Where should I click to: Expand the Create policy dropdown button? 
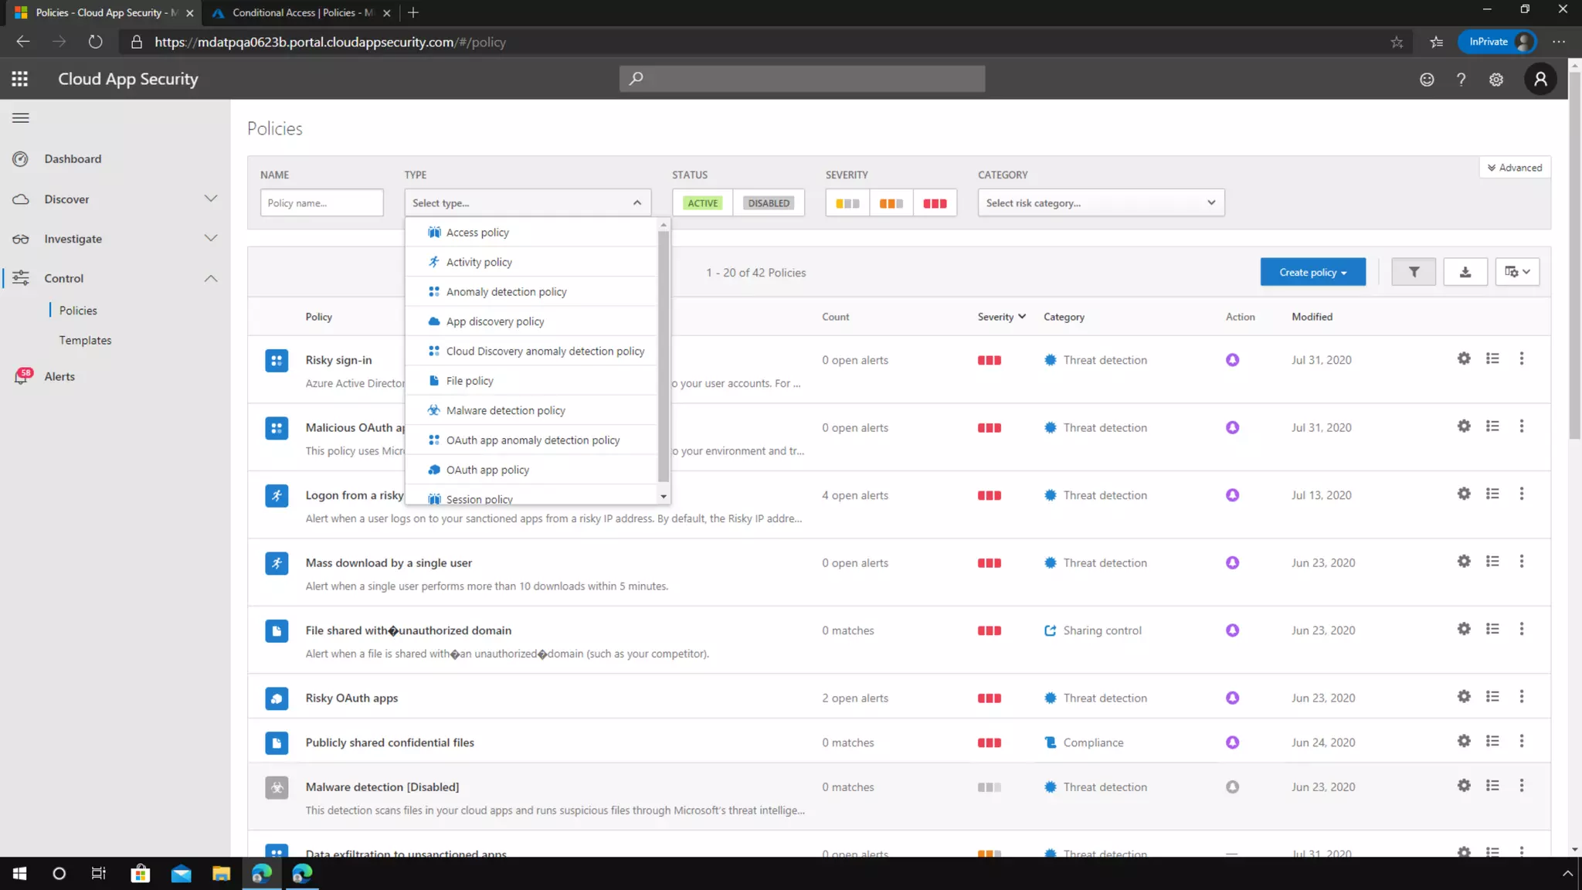click(x=1312, y=272)
